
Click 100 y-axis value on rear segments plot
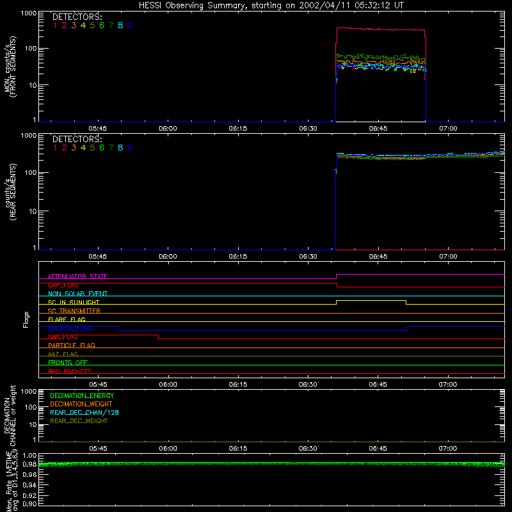tap(31, 172)
